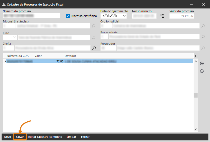210x142 pixels.
Task: Click Novo in the bottom bar
Action: 7,137
